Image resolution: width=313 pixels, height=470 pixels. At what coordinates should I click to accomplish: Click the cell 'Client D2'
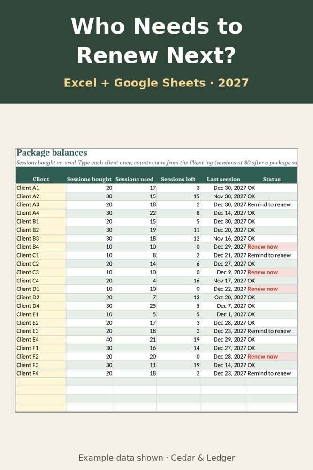tap(41, 298)
